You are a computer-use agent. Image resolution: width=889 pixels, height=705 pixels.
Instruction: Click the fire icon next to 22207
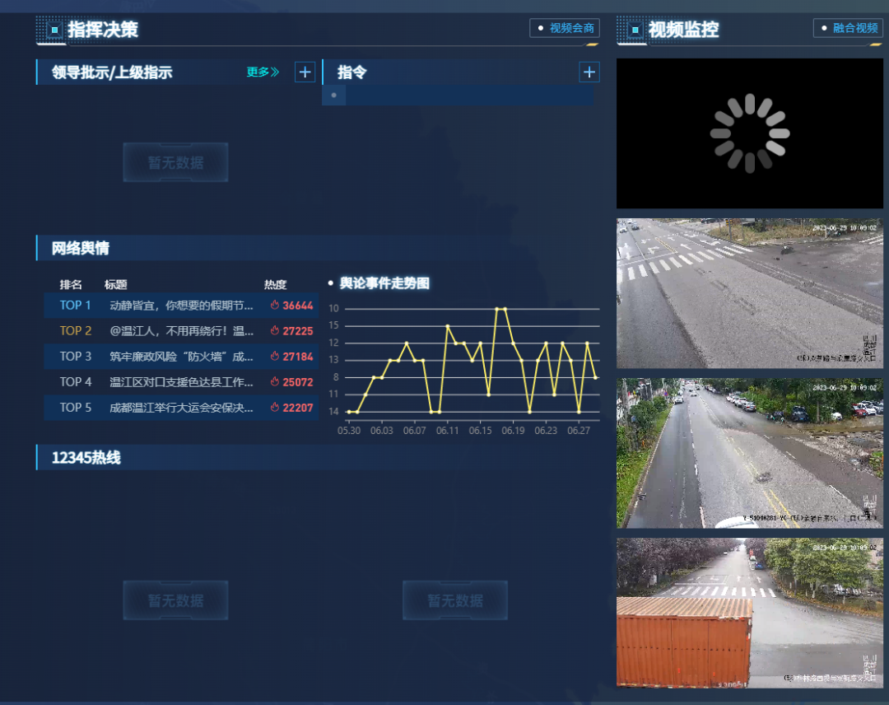click(275, 408)
